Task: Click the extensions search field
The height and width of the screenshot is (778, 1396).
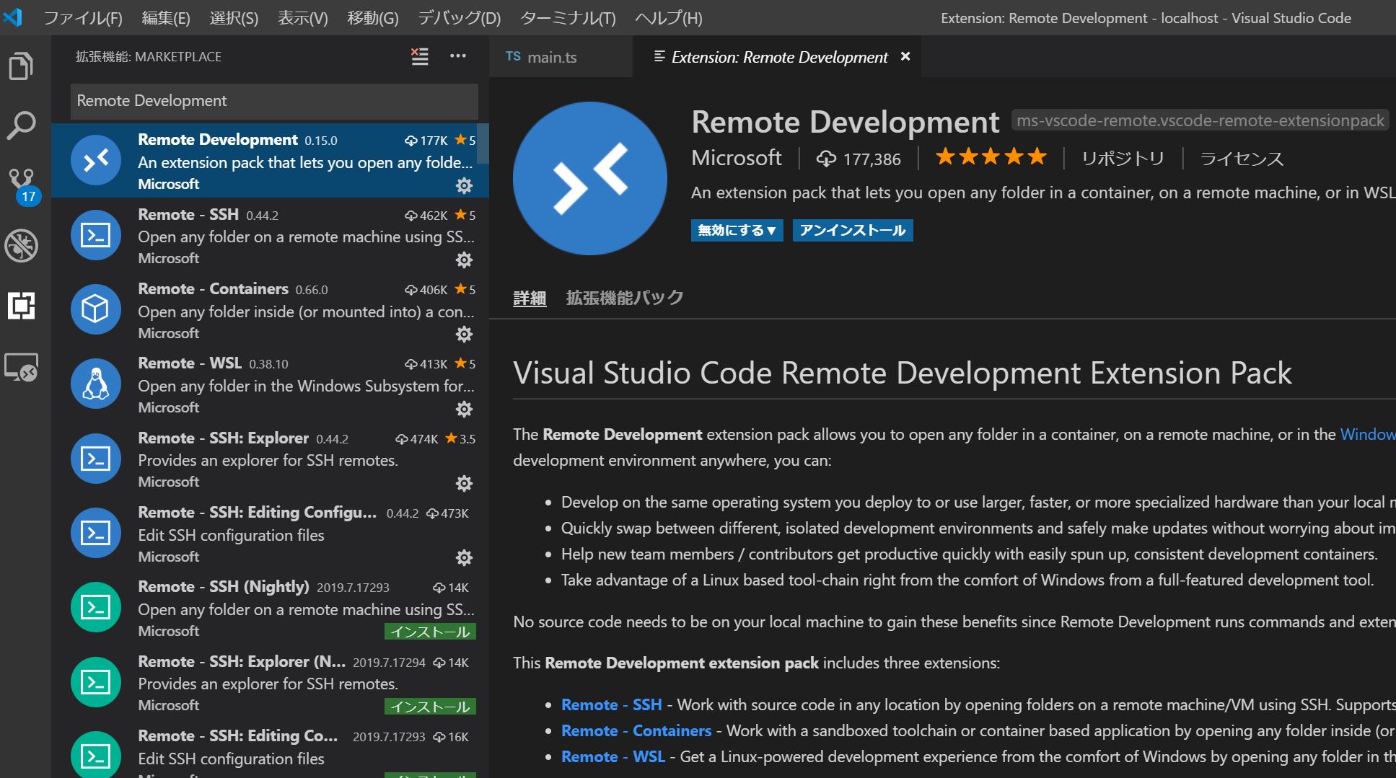Action: coord(274,101)
